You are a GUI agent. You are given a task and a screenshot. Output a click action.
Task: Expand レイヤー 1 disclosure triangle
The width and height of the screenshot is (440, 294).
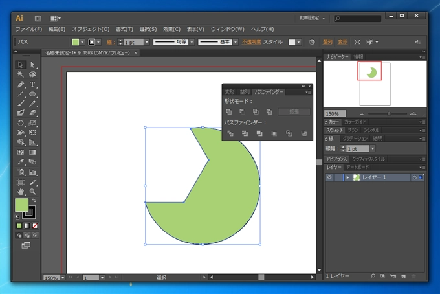(x=347, y=177)
